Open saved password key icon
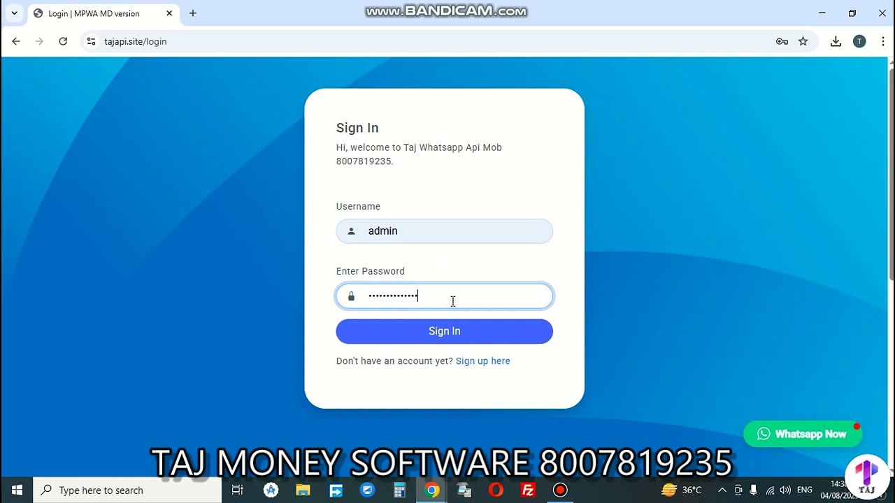 point(782,41)
